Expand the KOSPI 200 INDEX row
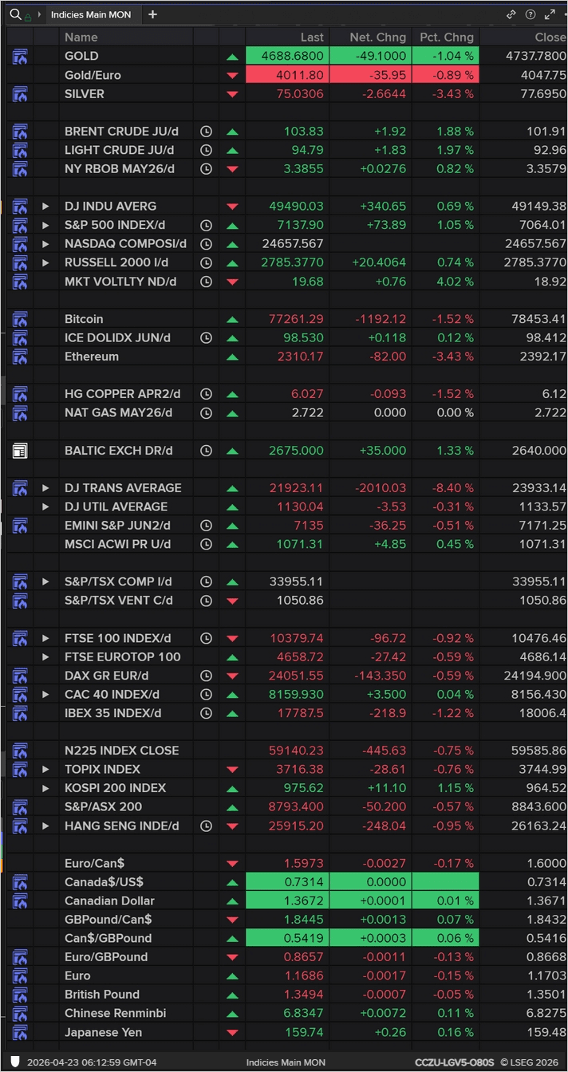Viewport: 568px width, 1072px height. click(x=46, y=788)
